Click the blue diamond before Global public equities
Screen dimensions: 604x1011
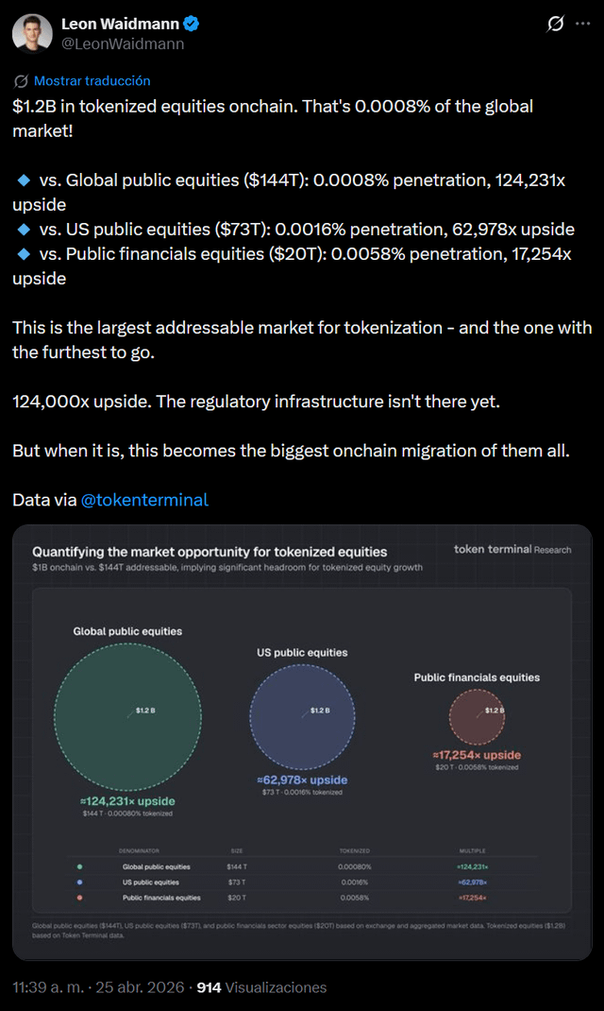24,180
